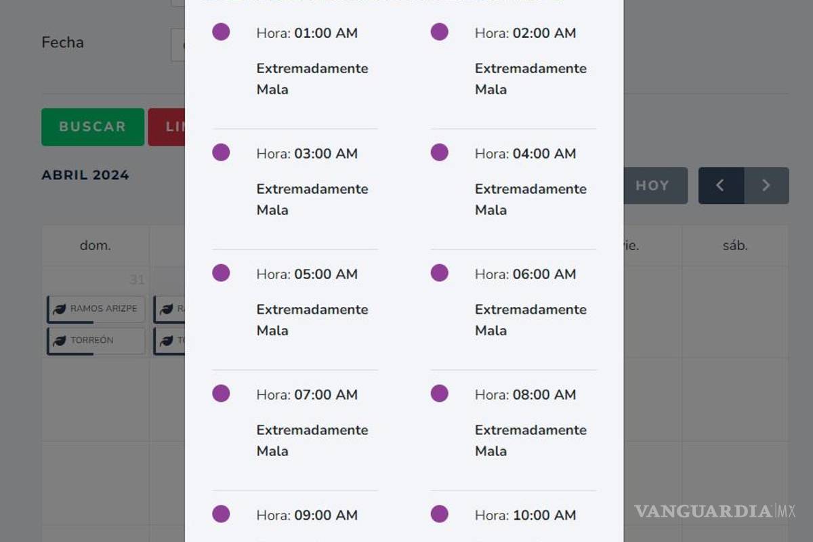Click the purple circle at 05:00 AM
Image resolution: width=813 pixels, height=542 pixels.
(x=221, y=273)
